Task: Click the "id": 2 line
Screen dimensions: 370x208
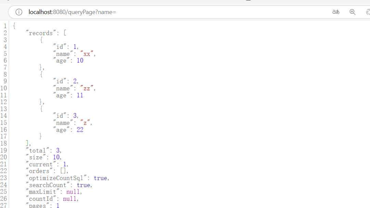Action: [x=66, y=81]
